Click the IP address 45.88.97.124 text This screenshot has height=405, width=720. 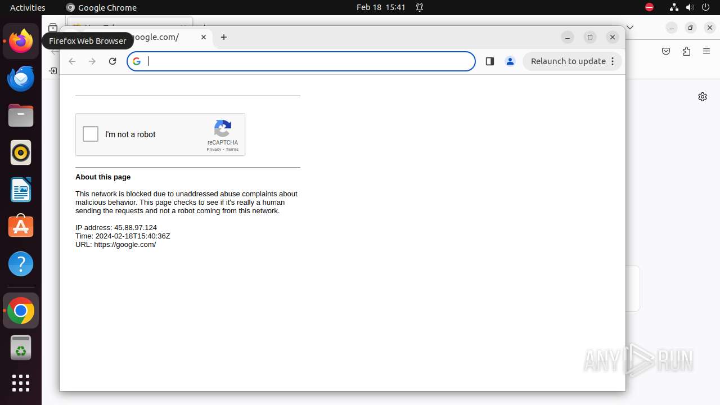[x=116, y=228]
